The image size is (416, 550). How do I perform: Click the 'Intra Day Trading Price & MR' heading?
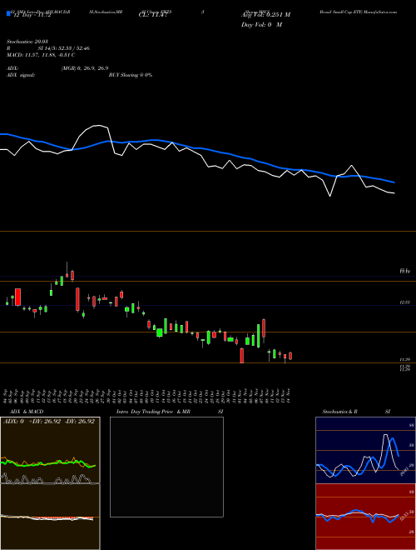pyautogui.click(x=153, y=412)
